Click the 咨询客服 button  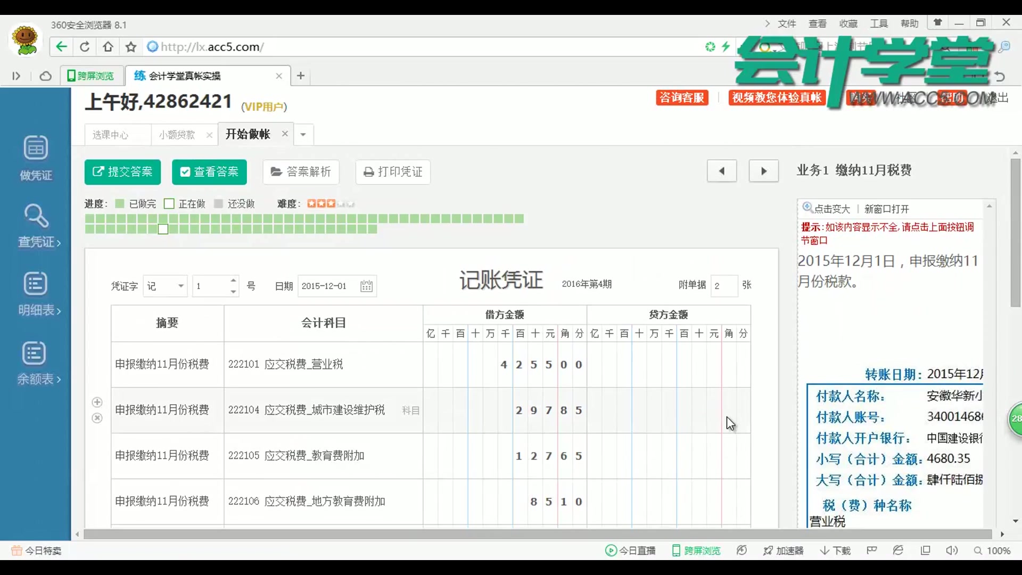pyautogui.click(x=682, y=97)
